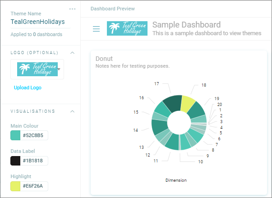The image size is (272, 198).
Task: Open the Data Label black swatch
Action: (x=15, y=161)
